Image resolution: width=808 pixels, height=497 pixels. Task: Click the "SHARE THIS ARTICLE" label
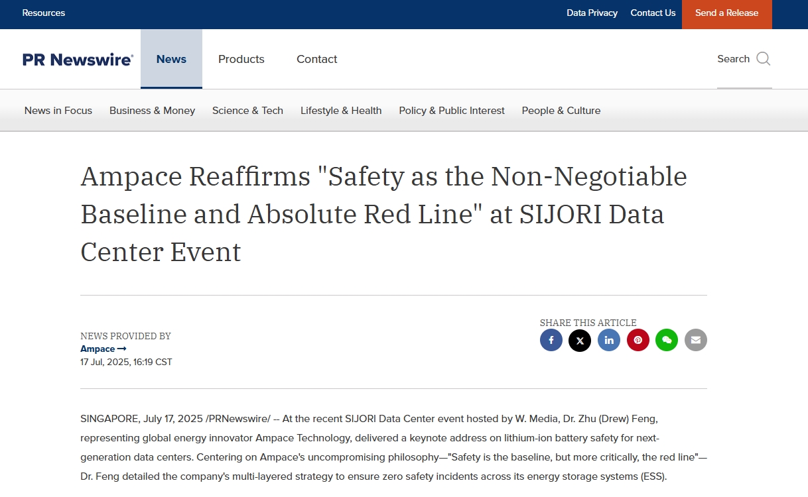click(x=588, y=323)
